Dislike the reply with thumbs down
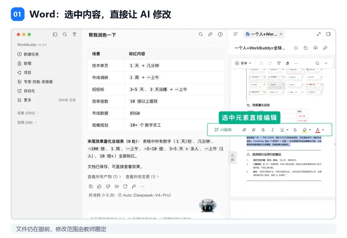The height and width of the screenshot is (238, 347). click(x=108, y=186)
